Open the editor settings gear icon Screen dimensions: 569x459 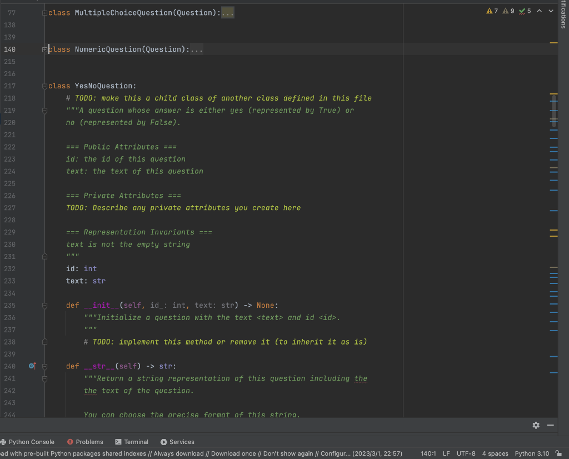point(536,425)
